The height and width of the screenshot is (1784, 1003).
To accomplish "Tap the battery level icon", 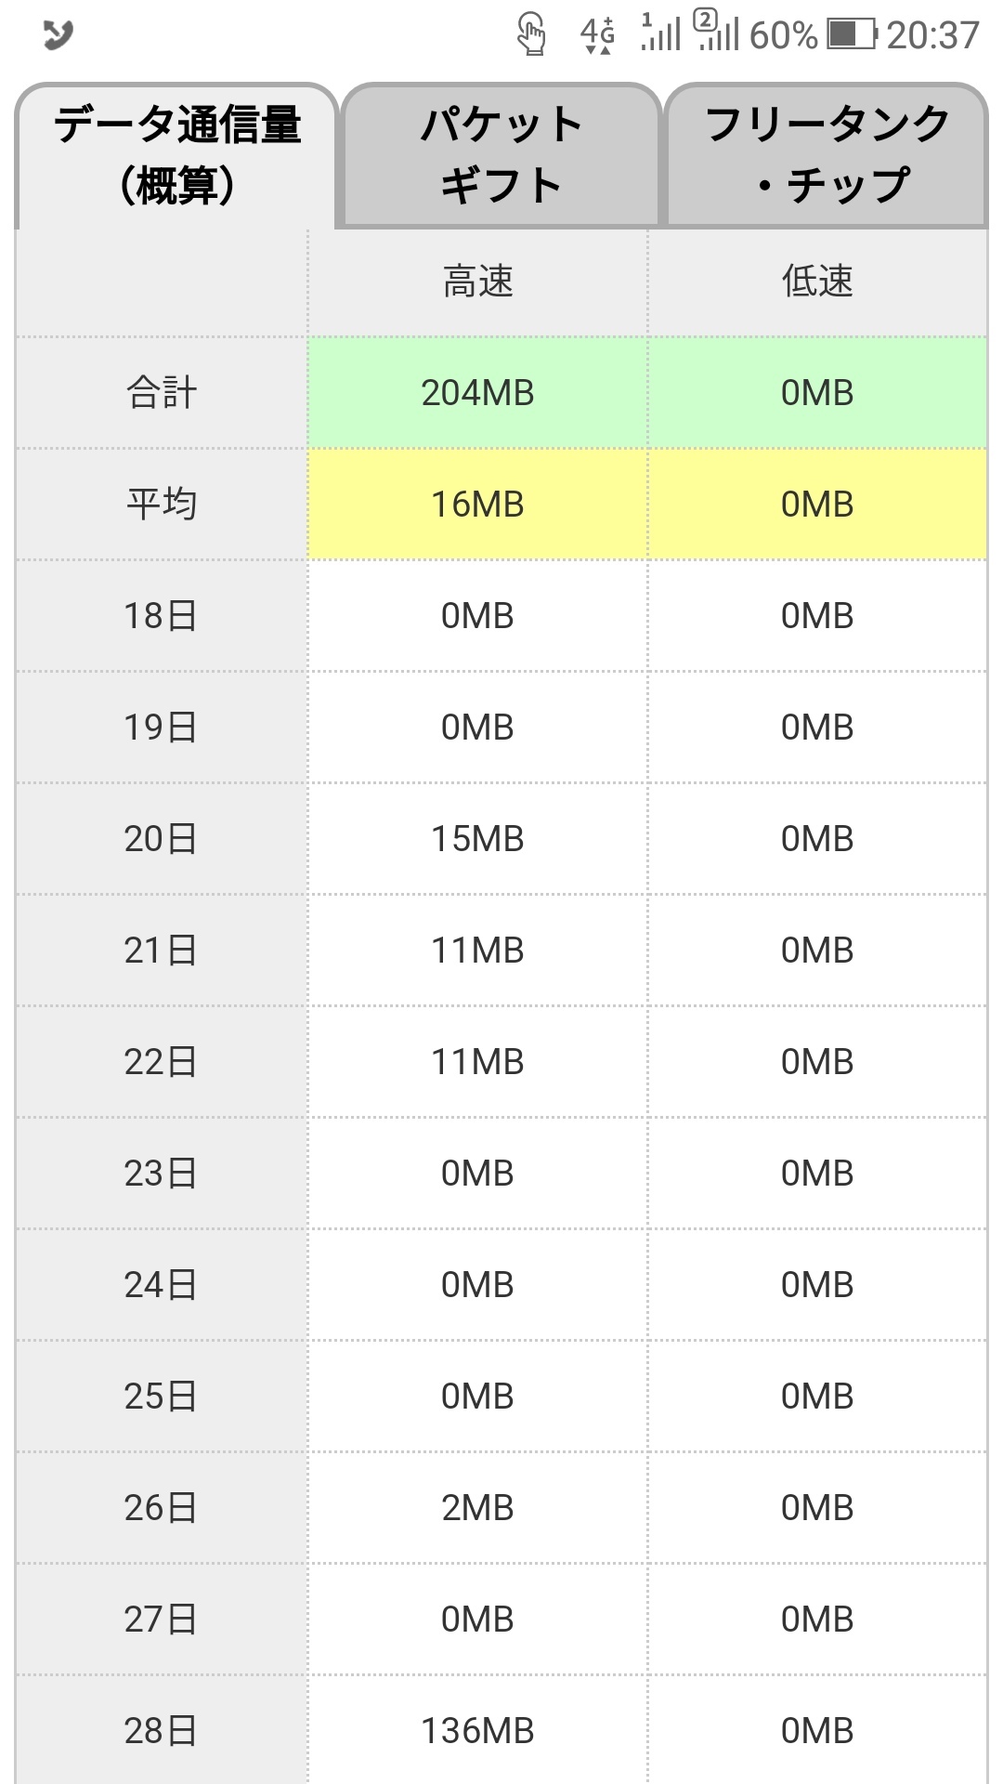I will [852, 35].
